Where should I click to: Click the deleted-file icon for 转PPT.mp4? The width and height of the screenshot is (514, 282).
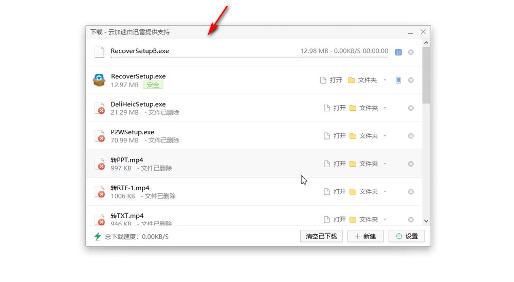pos(100,164)
